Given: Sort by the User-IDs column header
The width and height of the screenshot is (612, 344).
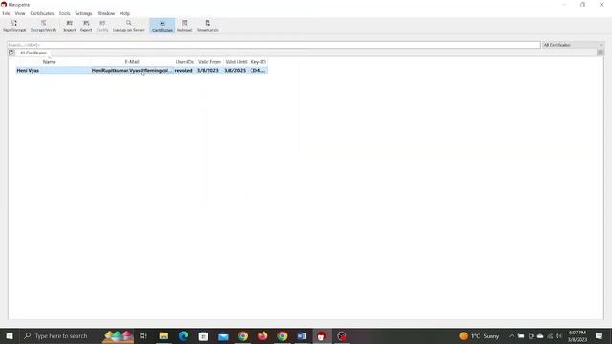Looking at the screenshot, I should point(185,62).
